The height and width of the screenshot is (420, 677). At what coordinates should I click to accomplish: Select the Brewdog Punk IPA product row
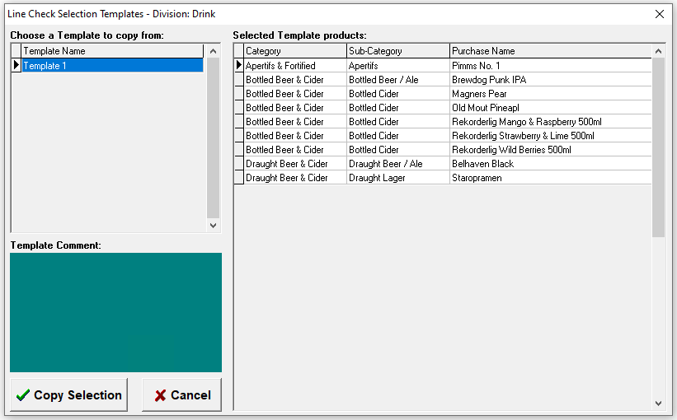point(488,80)
